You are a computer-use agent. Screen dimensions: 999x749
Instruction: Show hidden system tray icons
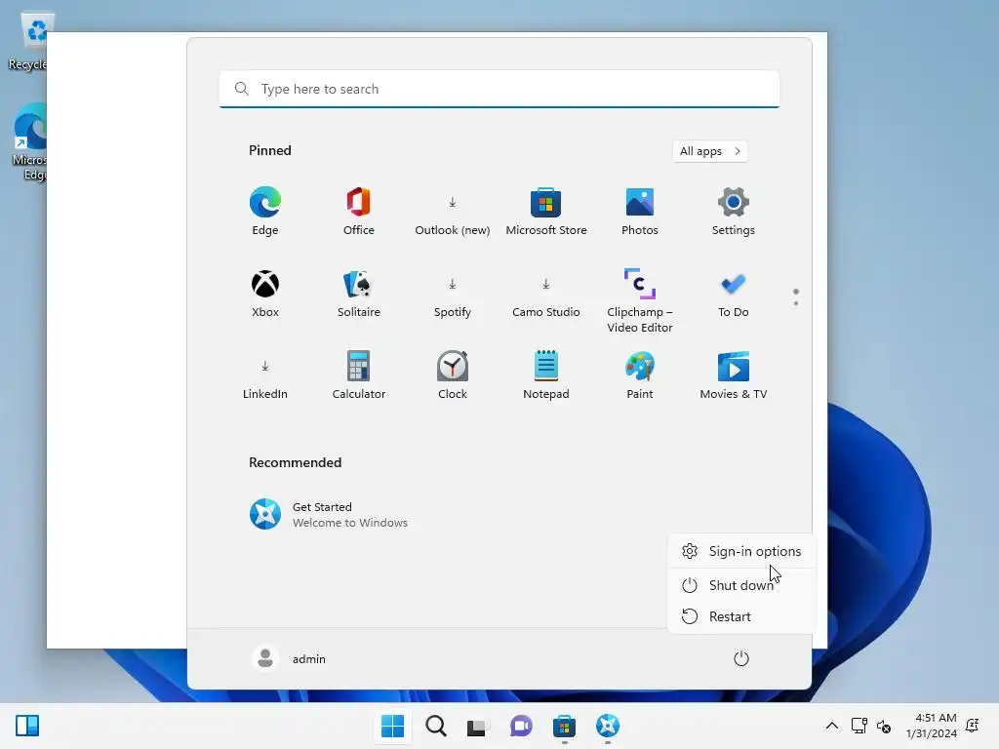(x=832, y=726)
